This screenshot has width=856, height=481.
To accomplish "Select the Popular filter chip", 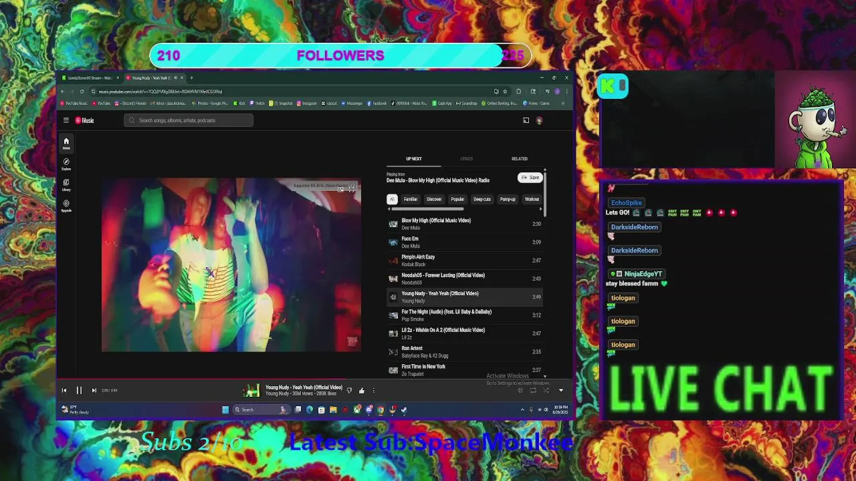I will [x=457, y=199].
